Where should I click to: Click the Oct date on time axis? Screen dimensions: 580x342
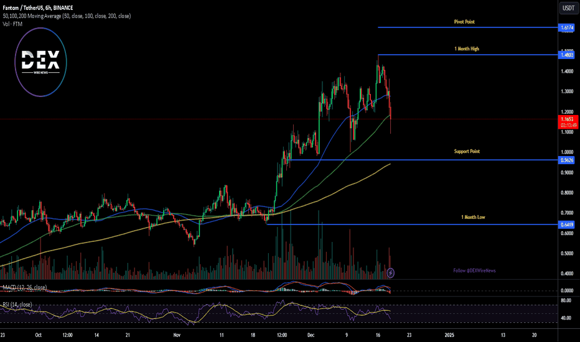click(x=38, y=335)
